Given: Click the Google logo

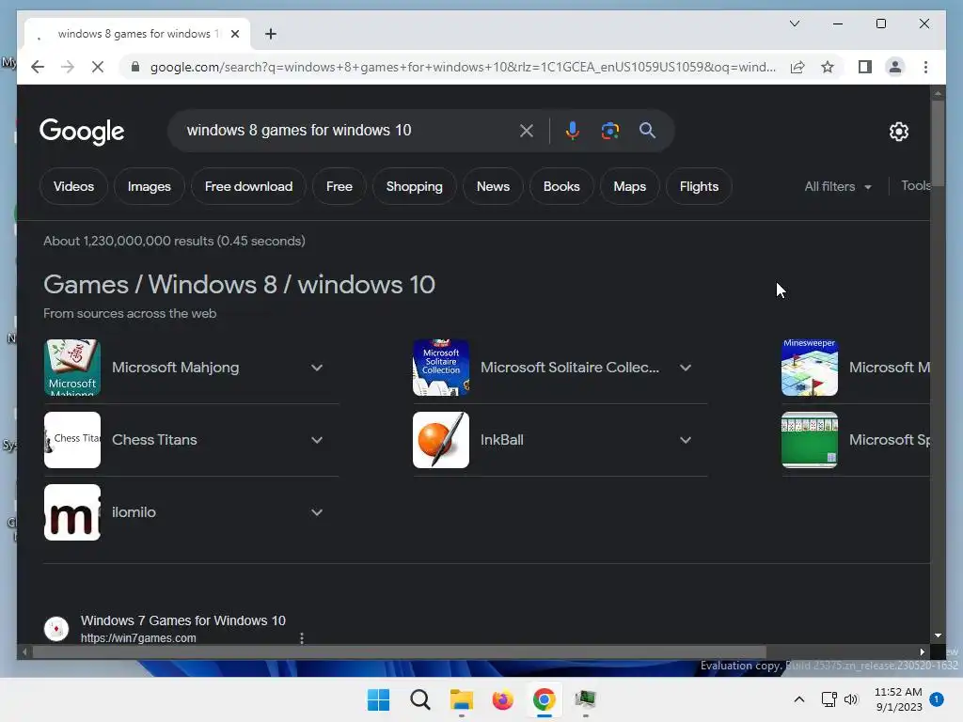Looking at the screenshot, I should click(82, 132).
